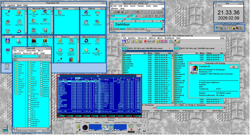Screen dimensions: 252x137
Task: Select the Remove Dashboard icon
Action: (45, 42)
